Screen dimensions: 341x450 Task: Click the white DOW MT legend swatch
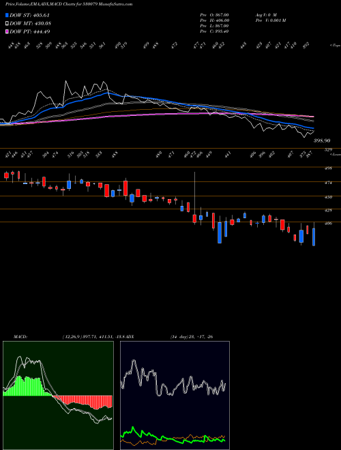(7, 23)
